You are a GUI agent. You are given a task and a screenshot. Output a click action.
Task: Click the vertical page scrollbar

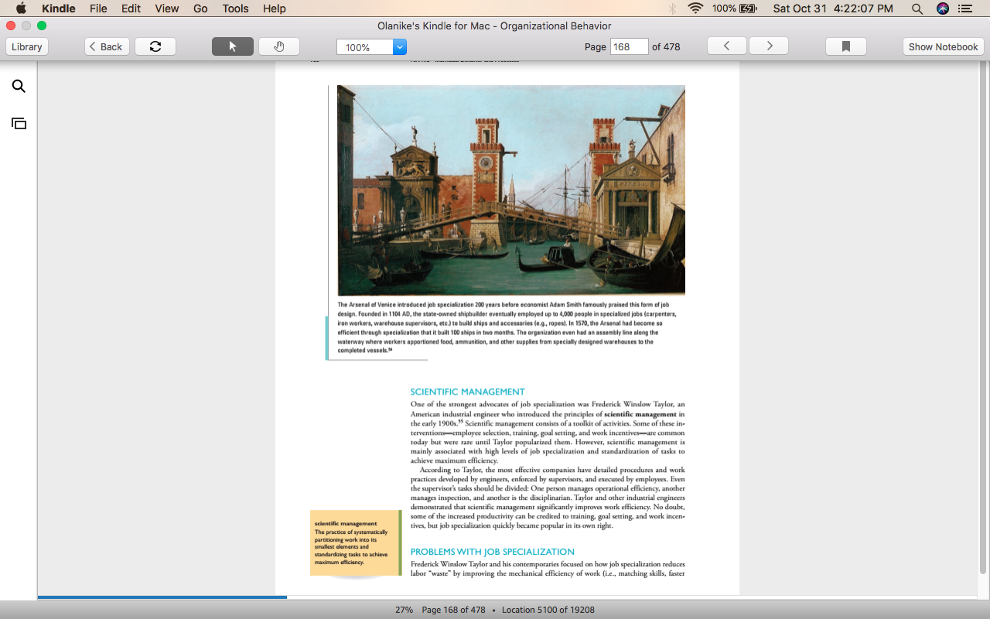coord(983,319)
